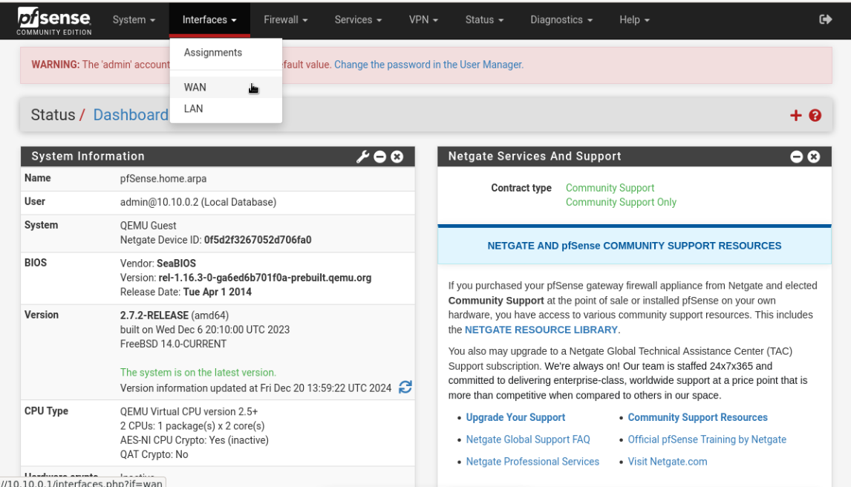
Task: Collapse the Netgate Services And Support widget
Action: pyautogui.click(x=797, y=157)
